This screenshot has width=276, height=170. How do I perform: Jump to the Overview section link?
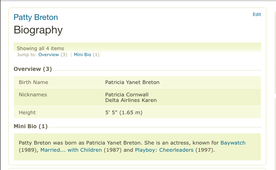coord(48,55)
